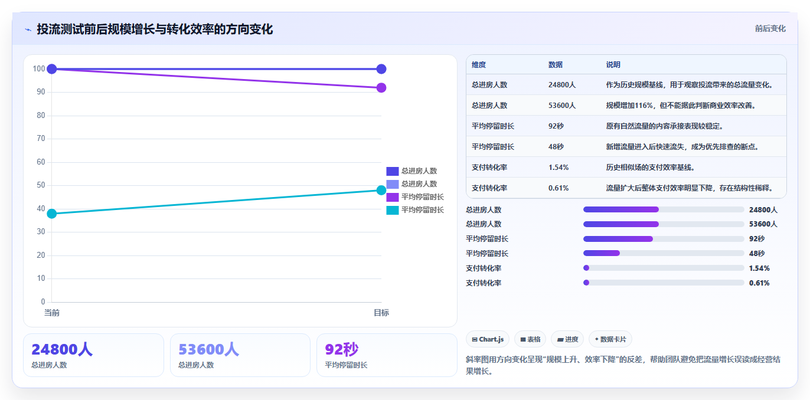
Task: Click the indigo data point at 目标
Action: click(381, 69)
